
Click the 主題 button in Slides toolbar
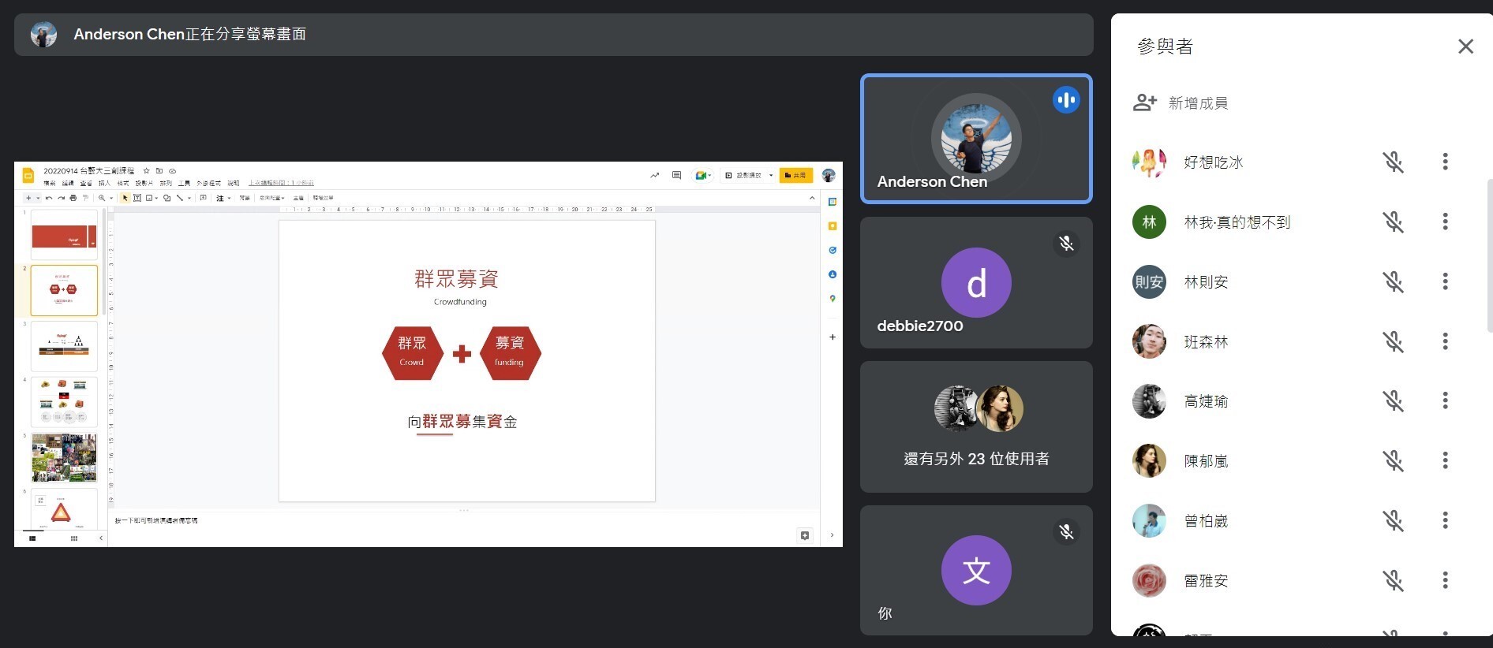pyautogui.click(x=298, y=198)
